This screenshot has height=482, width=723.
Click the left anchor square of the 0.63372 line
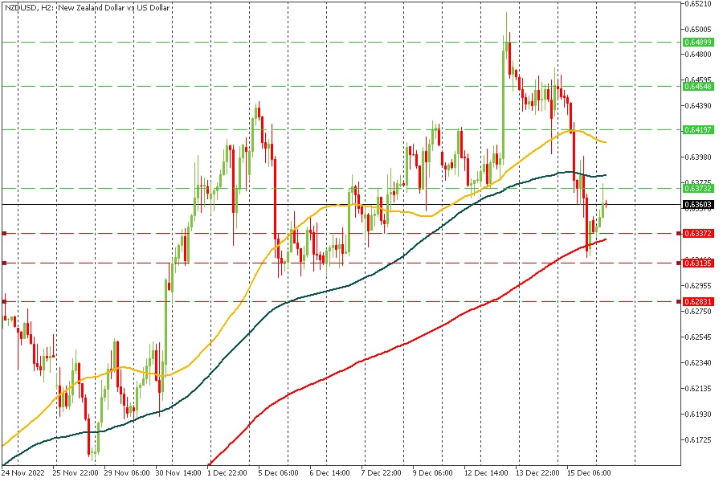[4, 234]
